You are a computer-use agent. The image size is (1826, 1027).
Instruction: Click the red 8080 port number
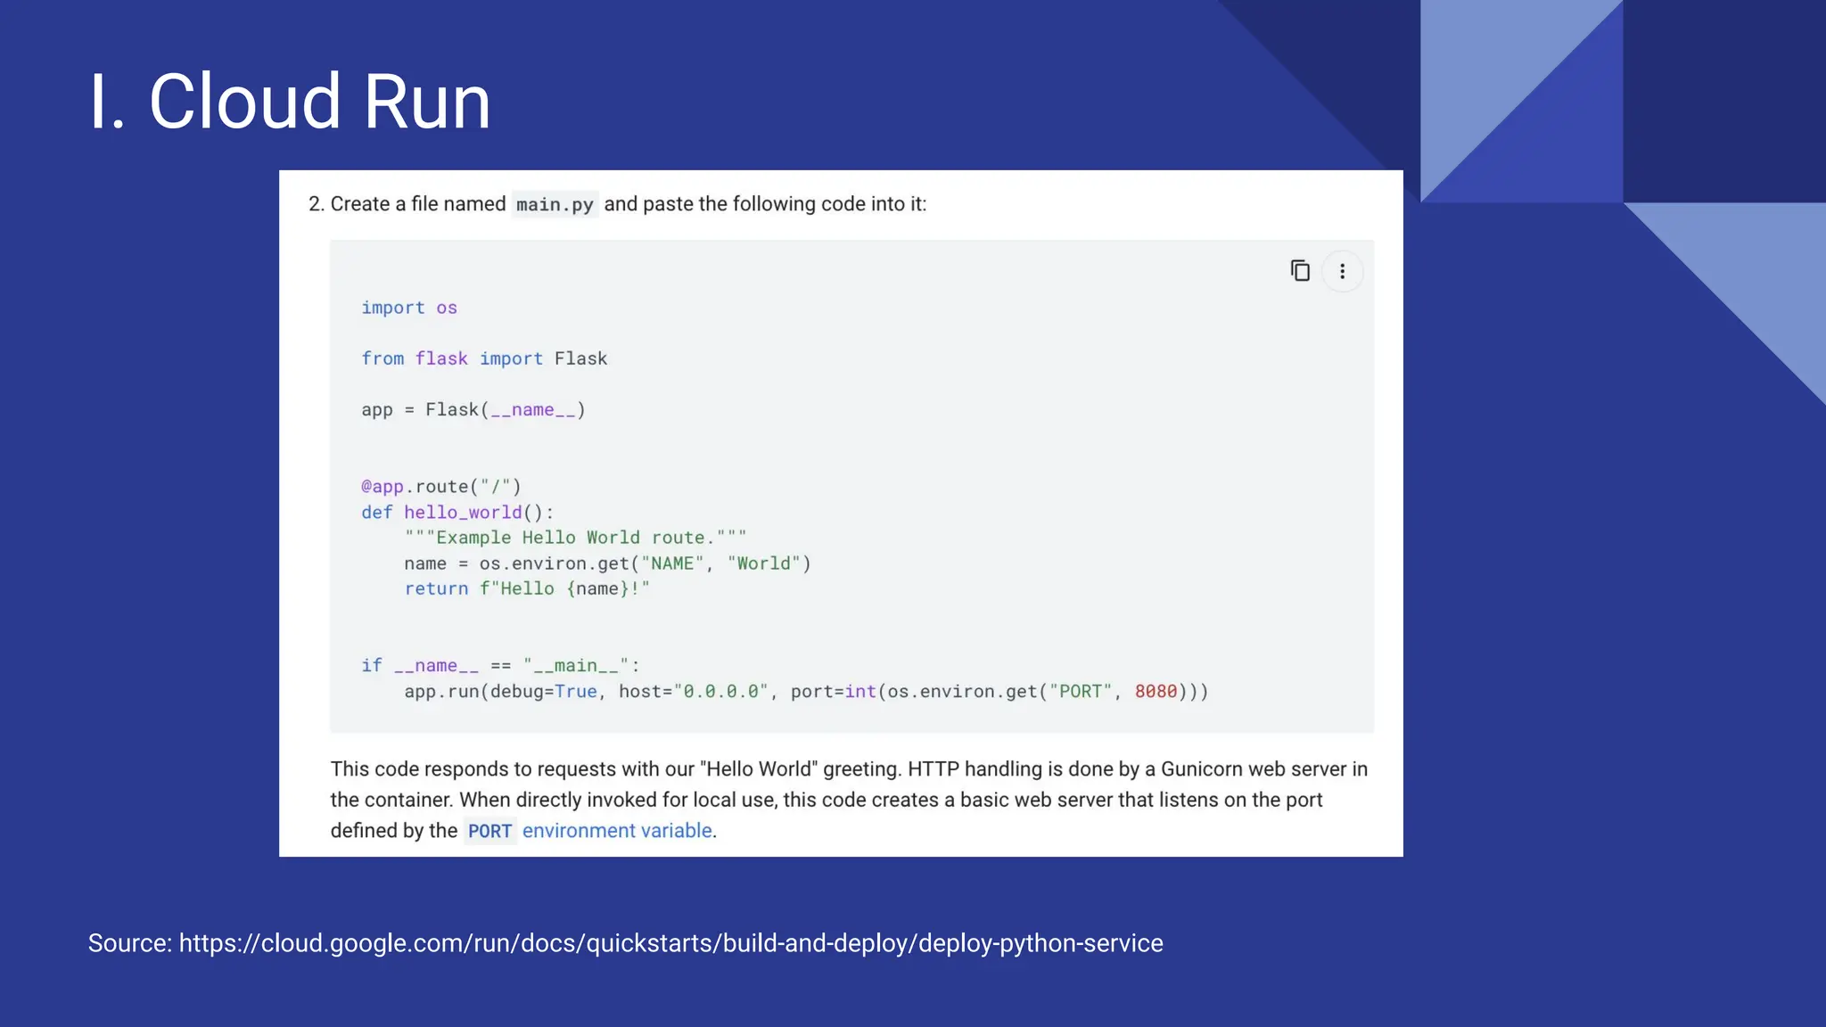[x=1156, y=691]
